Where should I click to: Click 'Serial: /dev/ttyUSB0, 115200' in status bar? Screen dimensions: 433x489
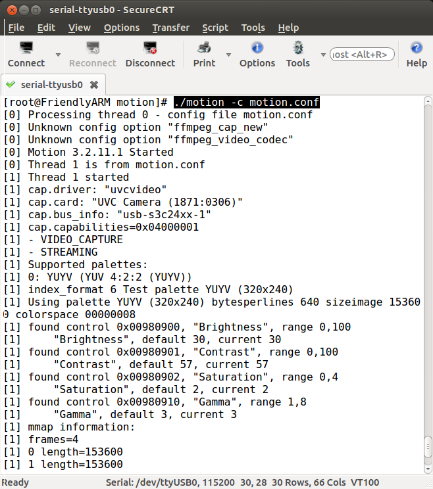click(x=170, y=482)
